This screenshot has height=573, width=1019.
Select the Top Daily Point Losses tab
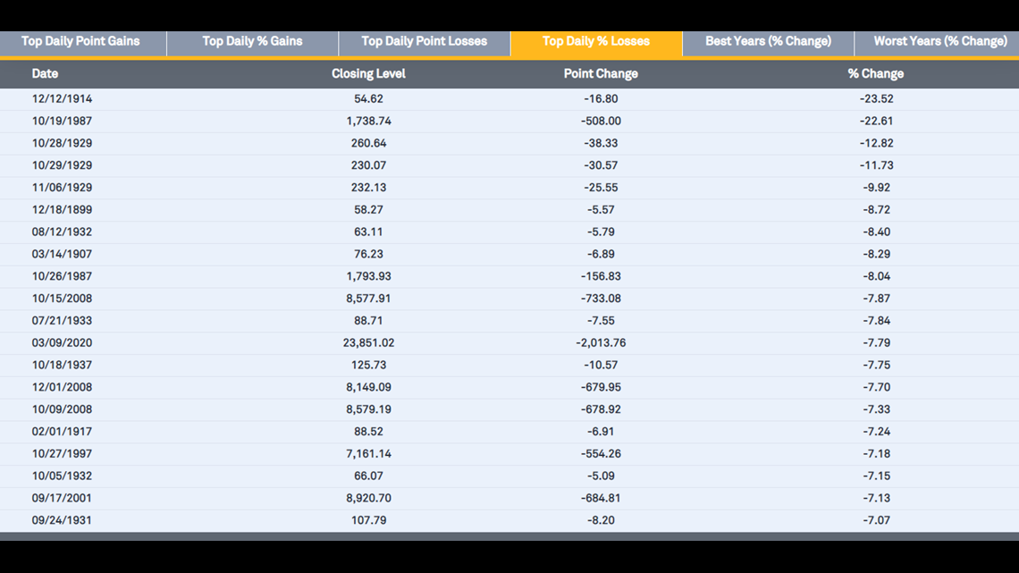(424, 42)
